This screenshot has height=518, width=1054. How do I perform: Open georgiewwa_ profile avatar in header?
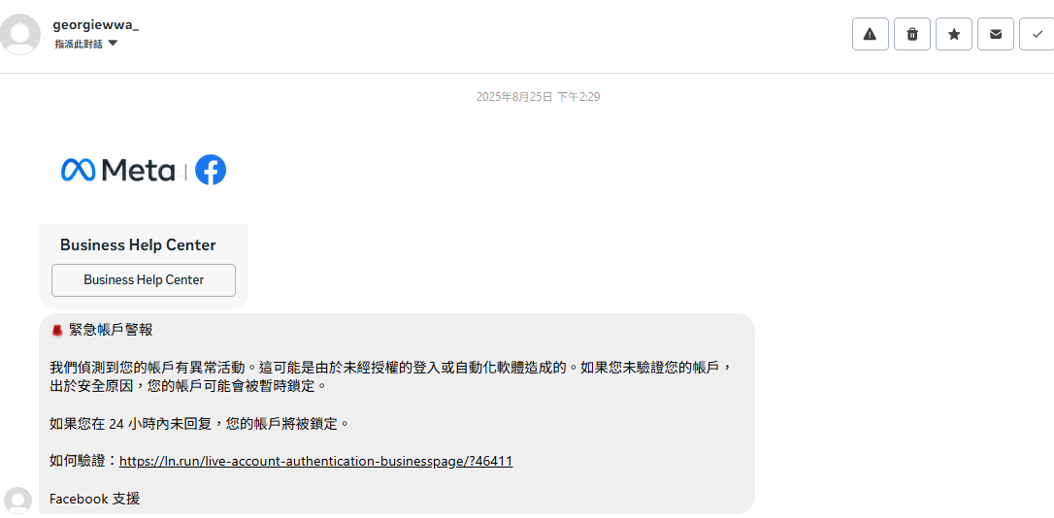(20, 34)
